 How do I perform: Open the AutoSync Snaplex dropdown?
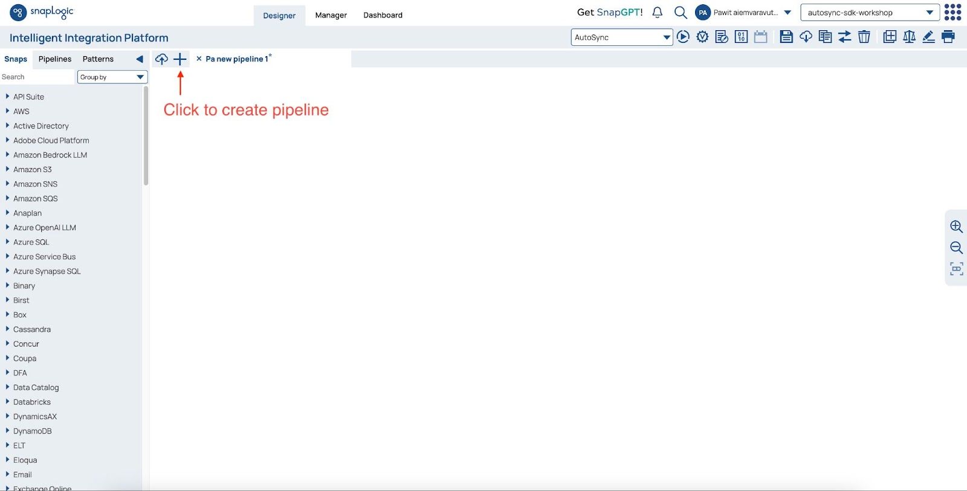click(621, 37)
